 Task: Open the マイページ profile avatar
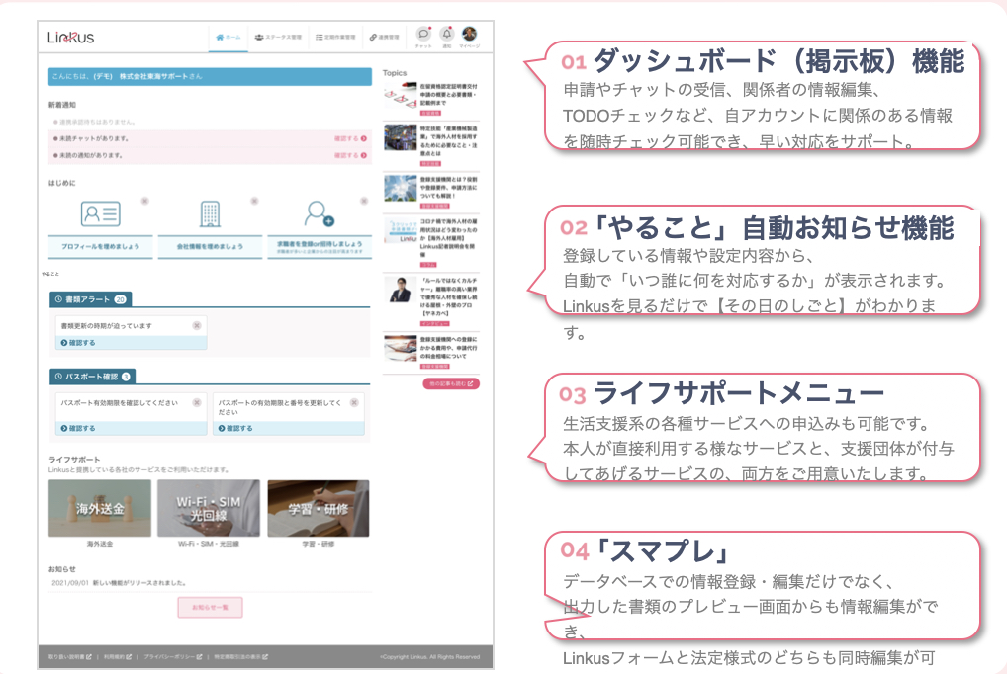point(469,35)
